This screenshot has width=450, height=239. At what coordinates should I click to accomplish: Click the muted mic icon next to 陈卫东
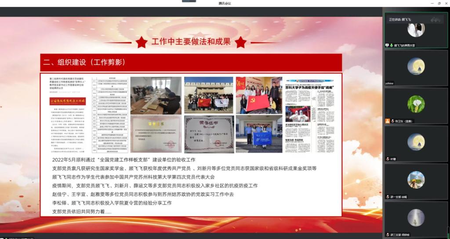pyautogui.click(x=392, y=121)
